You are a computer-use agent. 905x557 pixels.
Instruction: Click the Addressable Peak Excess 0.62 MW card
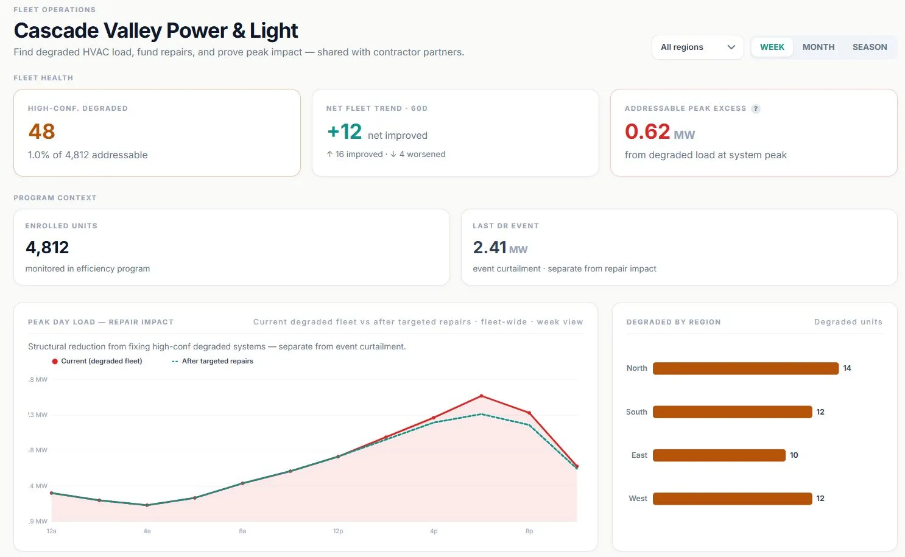tap(753, 133)
